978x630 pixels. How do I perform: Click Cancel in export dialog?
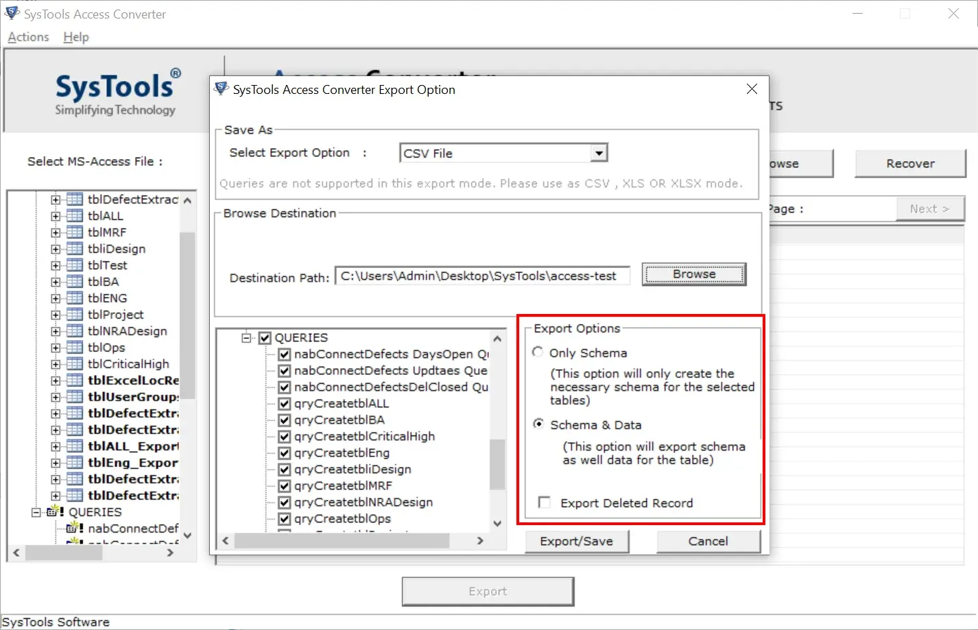click(708, 541)
